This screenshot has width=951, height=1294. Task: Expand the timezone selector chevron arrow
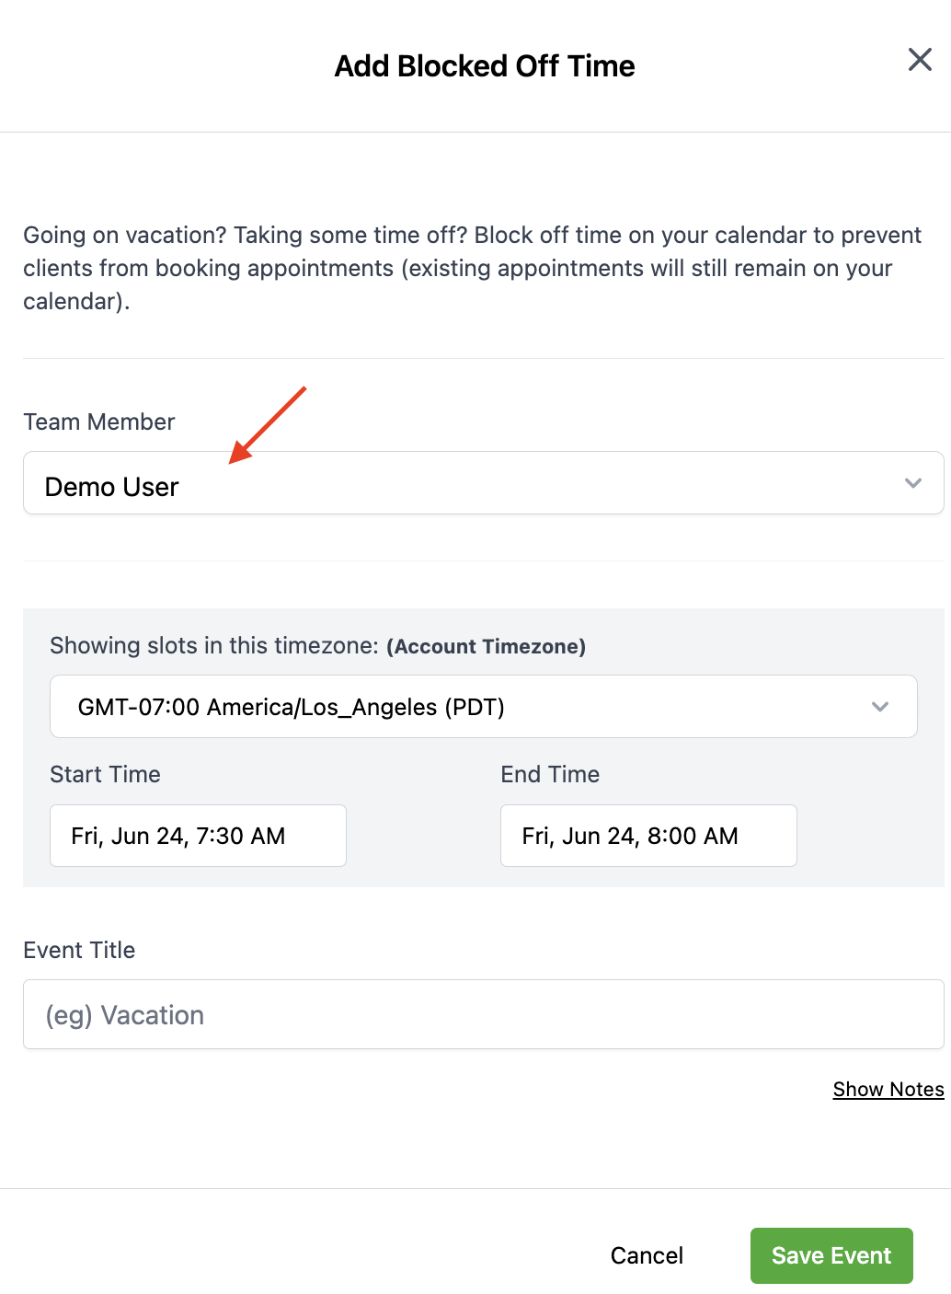880,707
